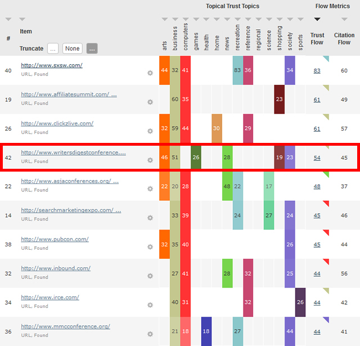Viewport: 360px width, 346px height.
Task: Select the gray right-ellipsis Truncate option
Action: point(92,48)
